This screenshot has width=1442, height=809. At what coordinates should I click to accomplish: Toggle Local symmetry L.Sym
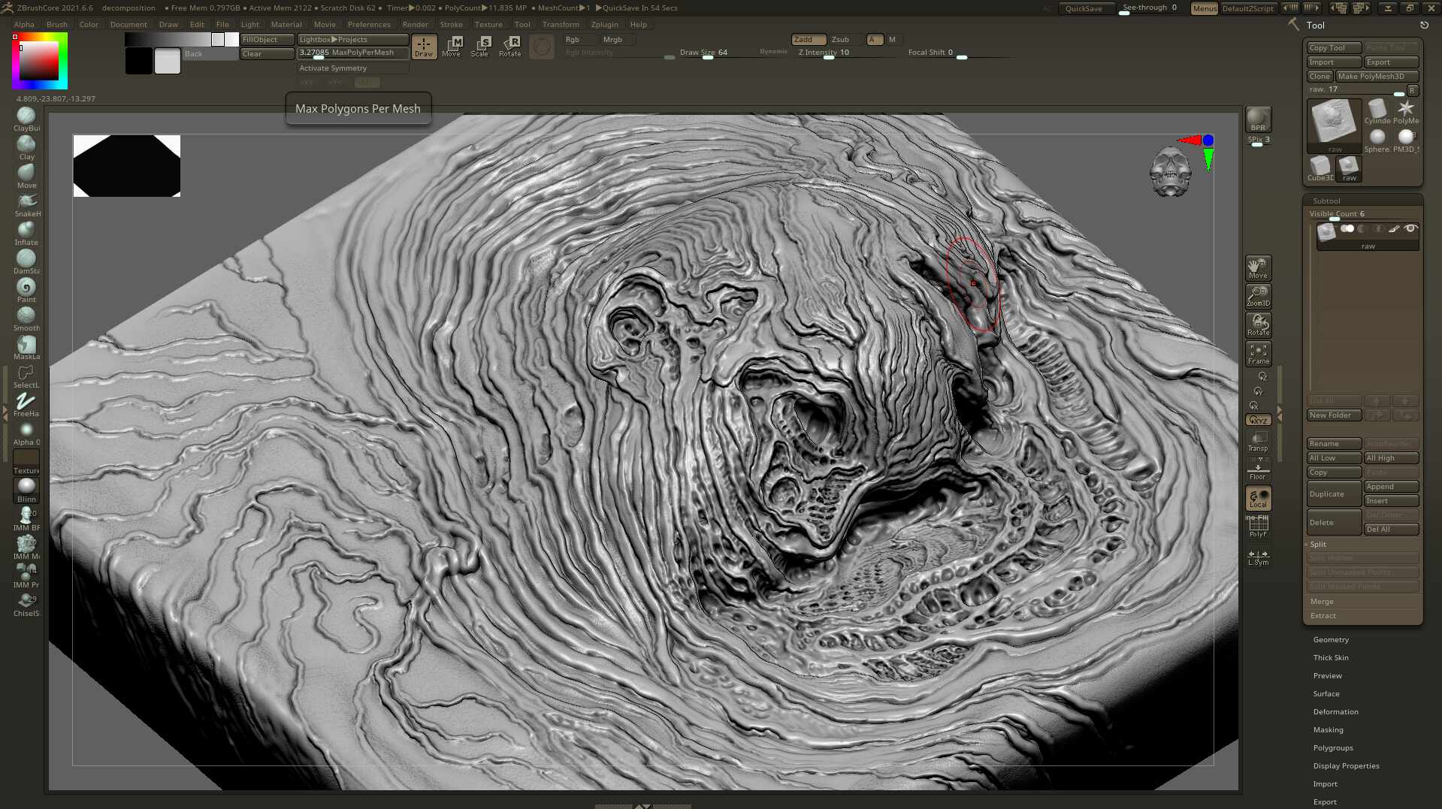coord(1258,557)
